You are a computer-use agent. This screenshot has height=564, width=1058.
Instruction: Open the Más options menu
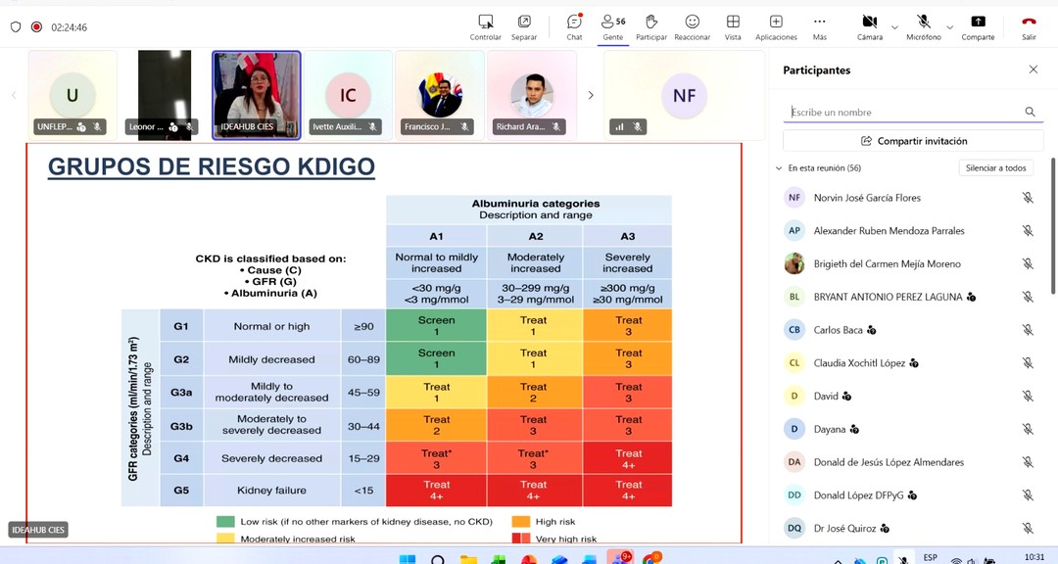(x=820, y=23)
